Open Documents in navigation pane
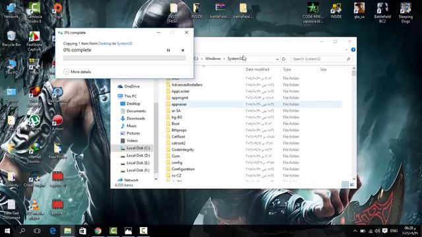 point(136,111)
